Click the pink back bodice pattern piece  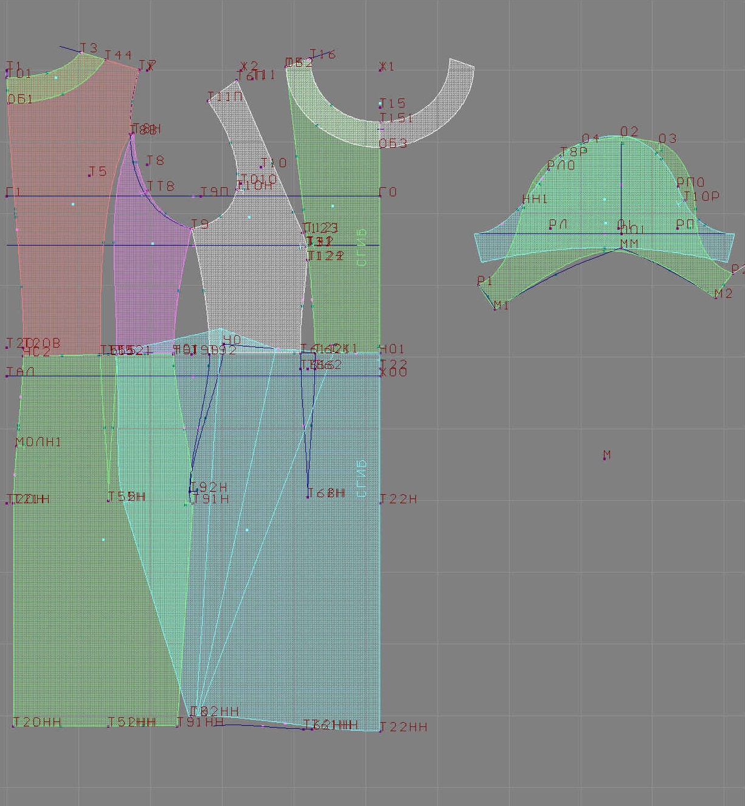61,243
